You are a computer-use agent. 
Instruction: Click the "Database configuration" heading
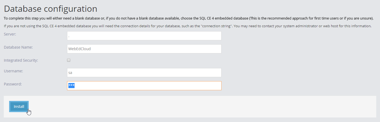(50, 9)
